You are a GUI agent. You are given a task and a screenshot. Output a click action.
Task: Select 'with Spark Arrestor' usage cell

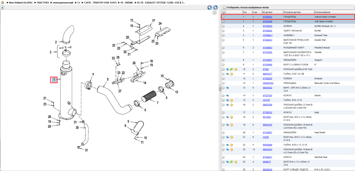coord(324,22)
